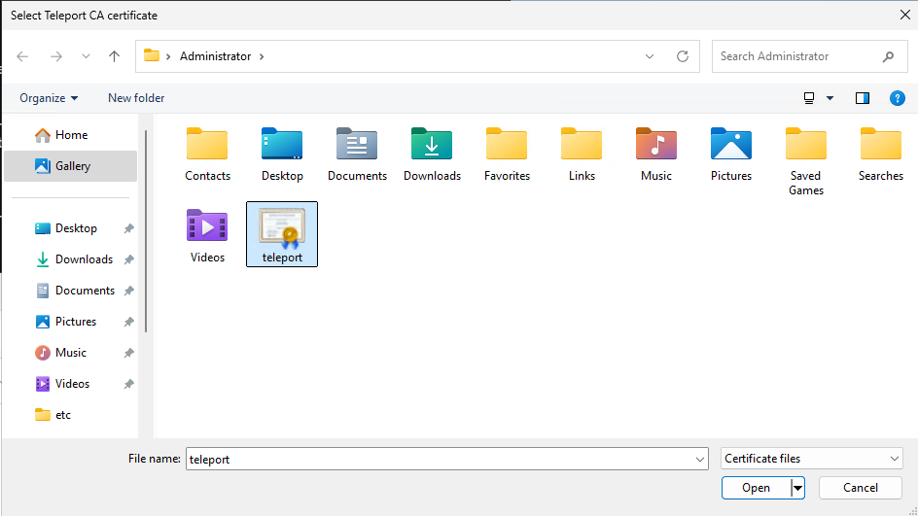Unpin Desktop from Quick access
This screenshot has height=516, width=918.
click(x=128, y=228)
